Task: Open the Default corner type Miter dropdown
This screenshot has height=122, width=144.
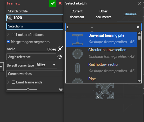Action: [46, 65]
